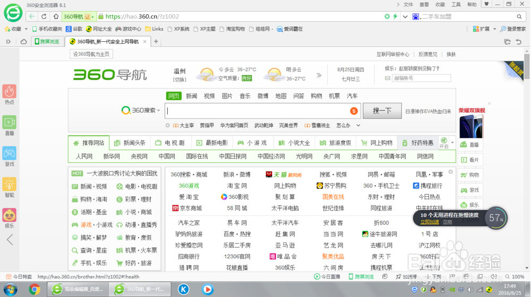Open the 游戏 sidebar gamepad icon
This screenshot has width=531, height=297.
pos(10,153)
